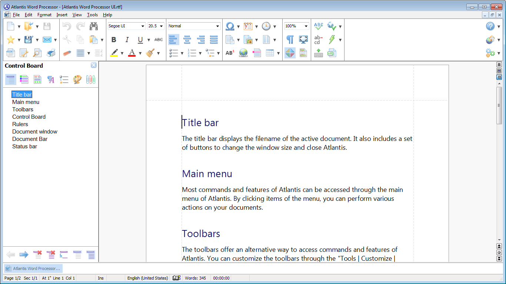Click the yellow highlight color marker
The height and width of the screenshot is (284, 506).
(114, 53)
